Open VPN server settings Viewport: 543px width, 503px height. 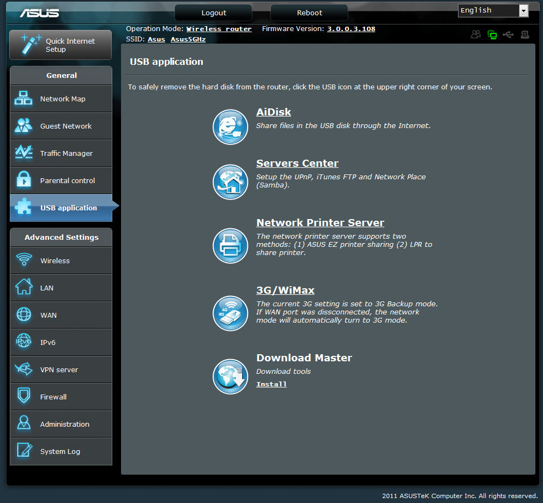click(61, 369)
